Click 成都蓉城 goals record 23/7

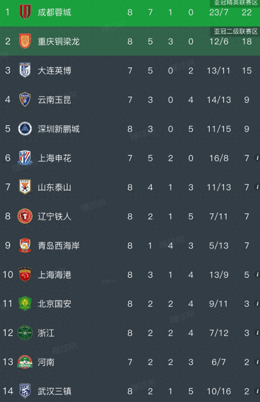219,12
